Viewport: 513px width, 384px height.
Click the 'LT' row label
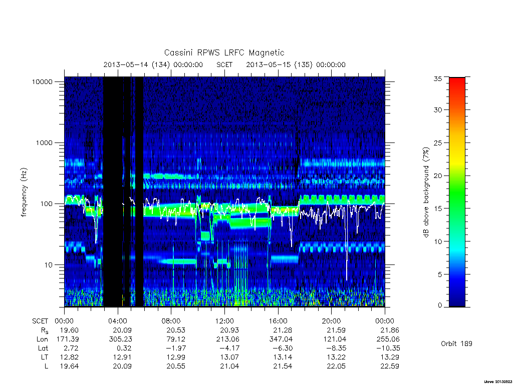coord(45,357)
